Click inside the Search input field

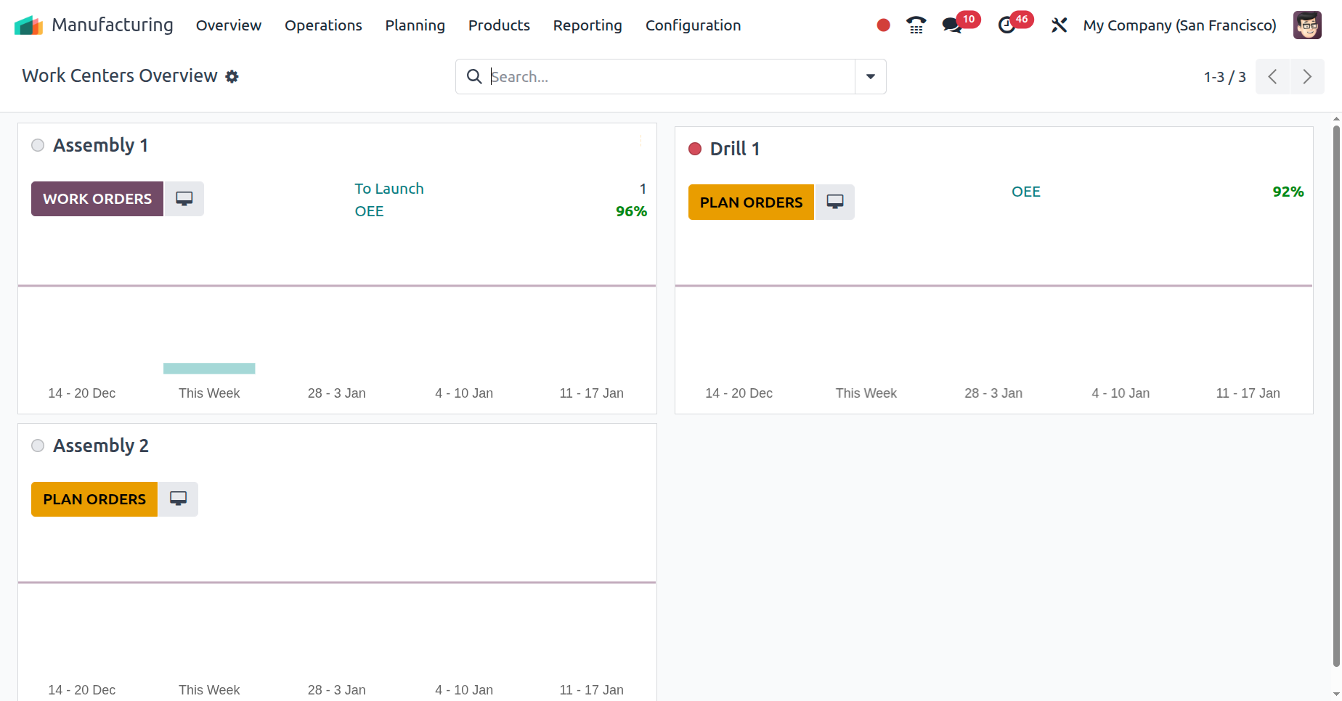pos(654,76)
